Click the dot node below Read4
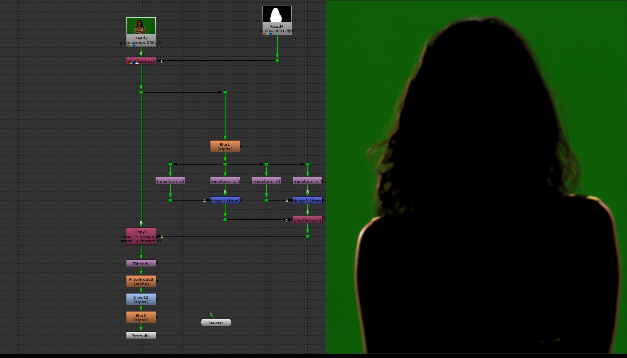Image resolution: width=627 pixels, height=358 pixels. [x=277, y=61]
